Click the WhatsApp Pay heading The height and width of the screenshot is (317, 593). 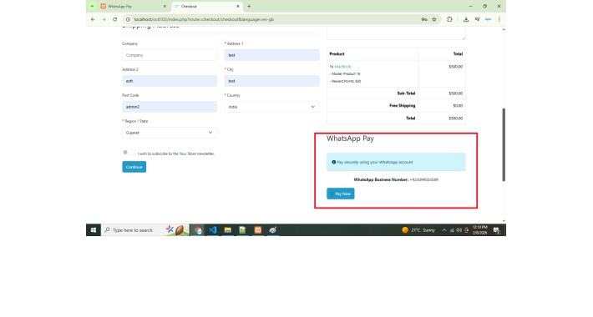coord(350,138)
